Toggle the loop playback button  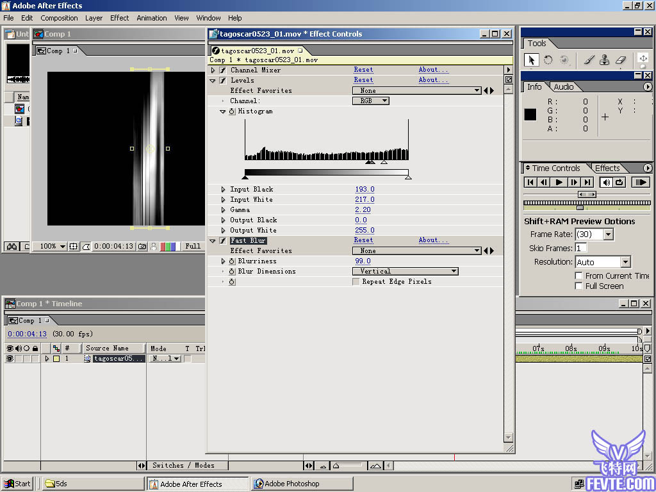619,182
